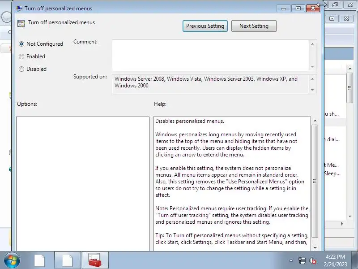Screen dimensions: 358x269
Task: Show hidden system tray icons arrow
Action: (x=291, y=260)
